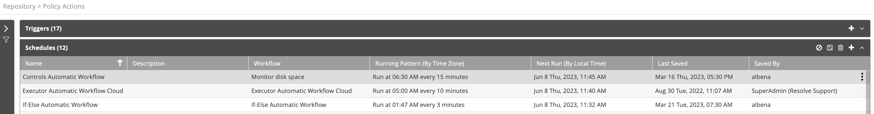The image size is (874, 114).
Task: Sort by the Last Saved column header
Action: (673, 64)
